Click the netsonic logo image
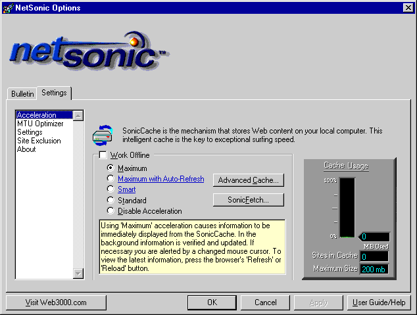The width and height of the screenshot is (417, 315). coord(89,51)
